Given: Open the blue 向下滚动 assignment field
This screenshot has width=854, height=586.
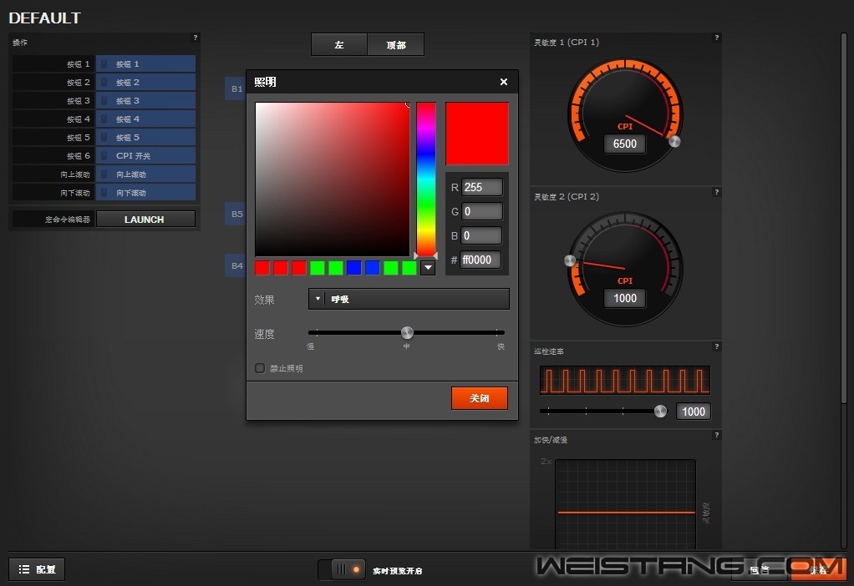Looking at the screenshot, I should click(x=145, y=193).
